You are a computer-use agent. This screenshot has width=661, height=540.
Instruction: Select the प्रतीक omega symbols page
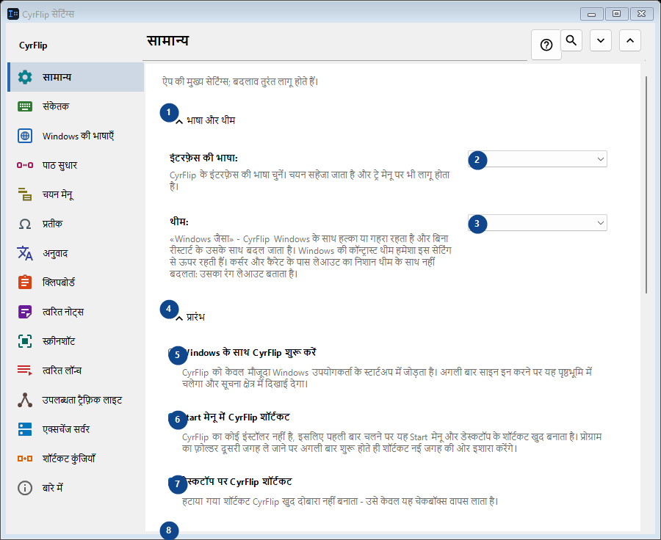76,224
